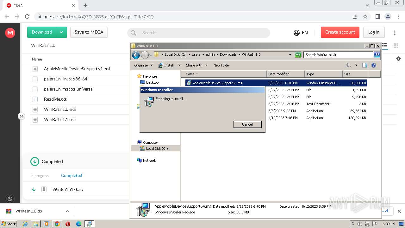Sort files by the Date modified column

coord(286,74)
